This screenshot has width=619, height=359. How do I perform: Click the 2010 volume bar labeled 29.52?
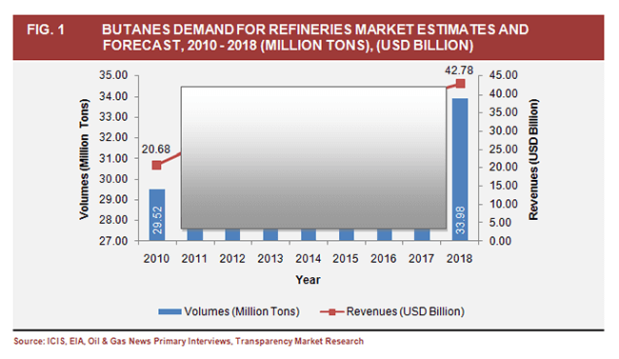point(157,215)
